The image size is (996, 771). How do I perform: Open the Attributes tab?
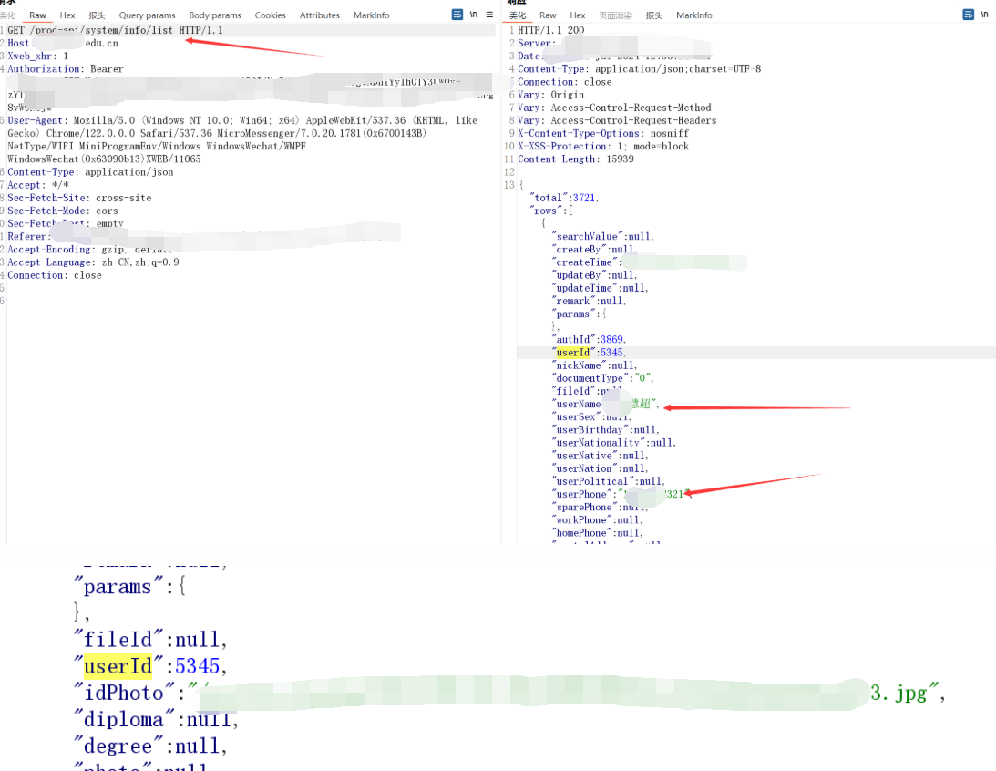[x=320, y=15]
